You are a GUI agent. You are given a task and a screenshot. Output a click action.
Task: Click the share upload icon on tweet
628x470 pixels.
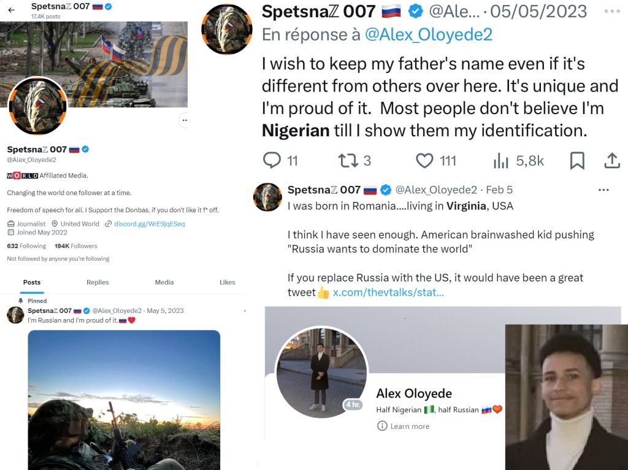(612, 161)
